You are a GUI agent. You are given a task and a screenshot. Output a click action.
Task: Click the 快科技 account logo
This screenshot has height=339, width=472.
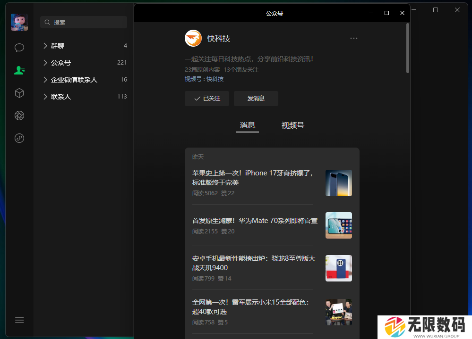pos(193,38)
